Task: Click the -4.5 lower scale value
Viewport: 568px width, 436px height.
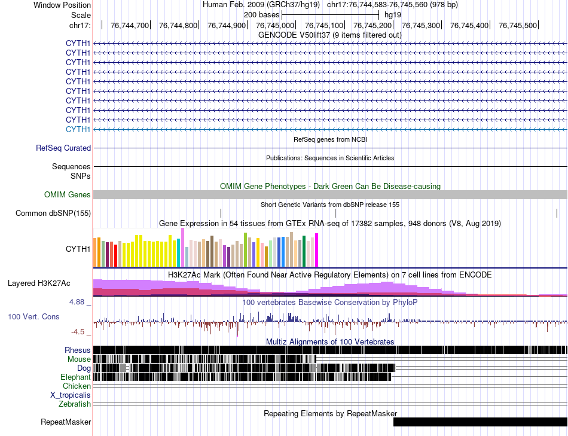Action: [x=78, y=332]
